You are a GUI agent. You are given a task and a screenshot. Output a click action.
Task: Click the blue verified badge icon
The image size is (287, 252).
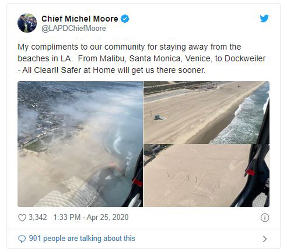point(125,19)
